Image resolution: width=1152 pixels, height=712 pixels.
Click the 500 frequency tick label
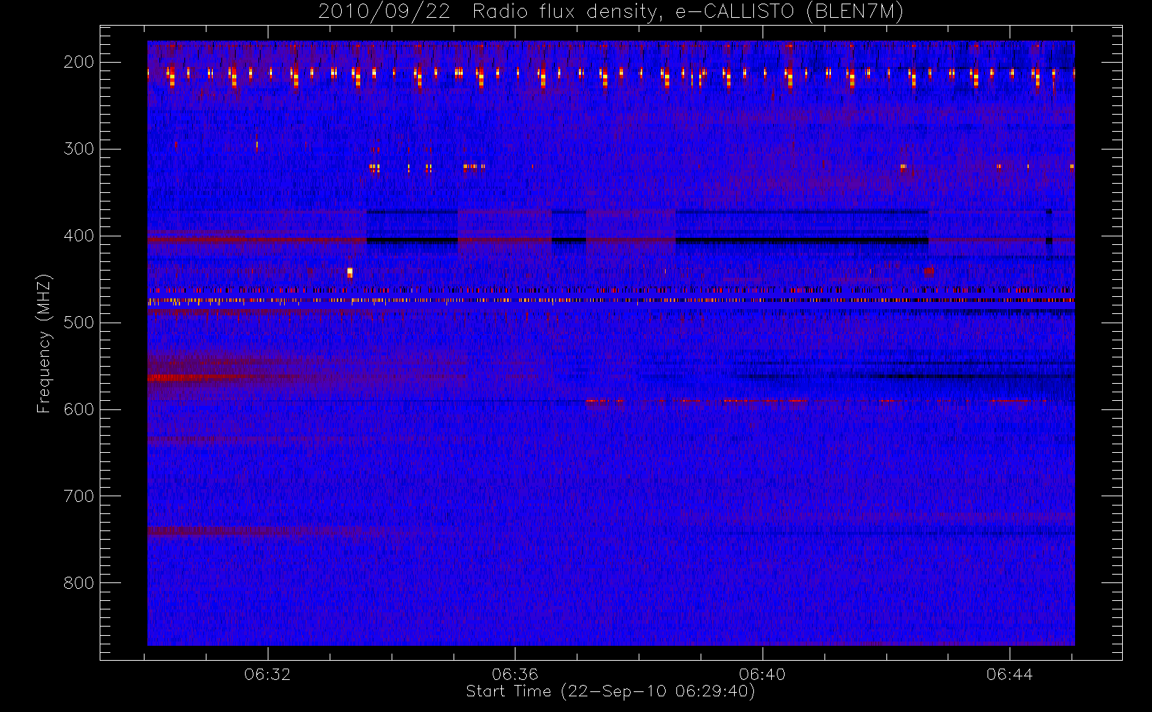click(x=79, y=323)
